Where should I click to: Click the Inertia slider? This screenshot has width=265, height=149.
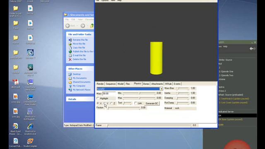[x=183, y=93]
